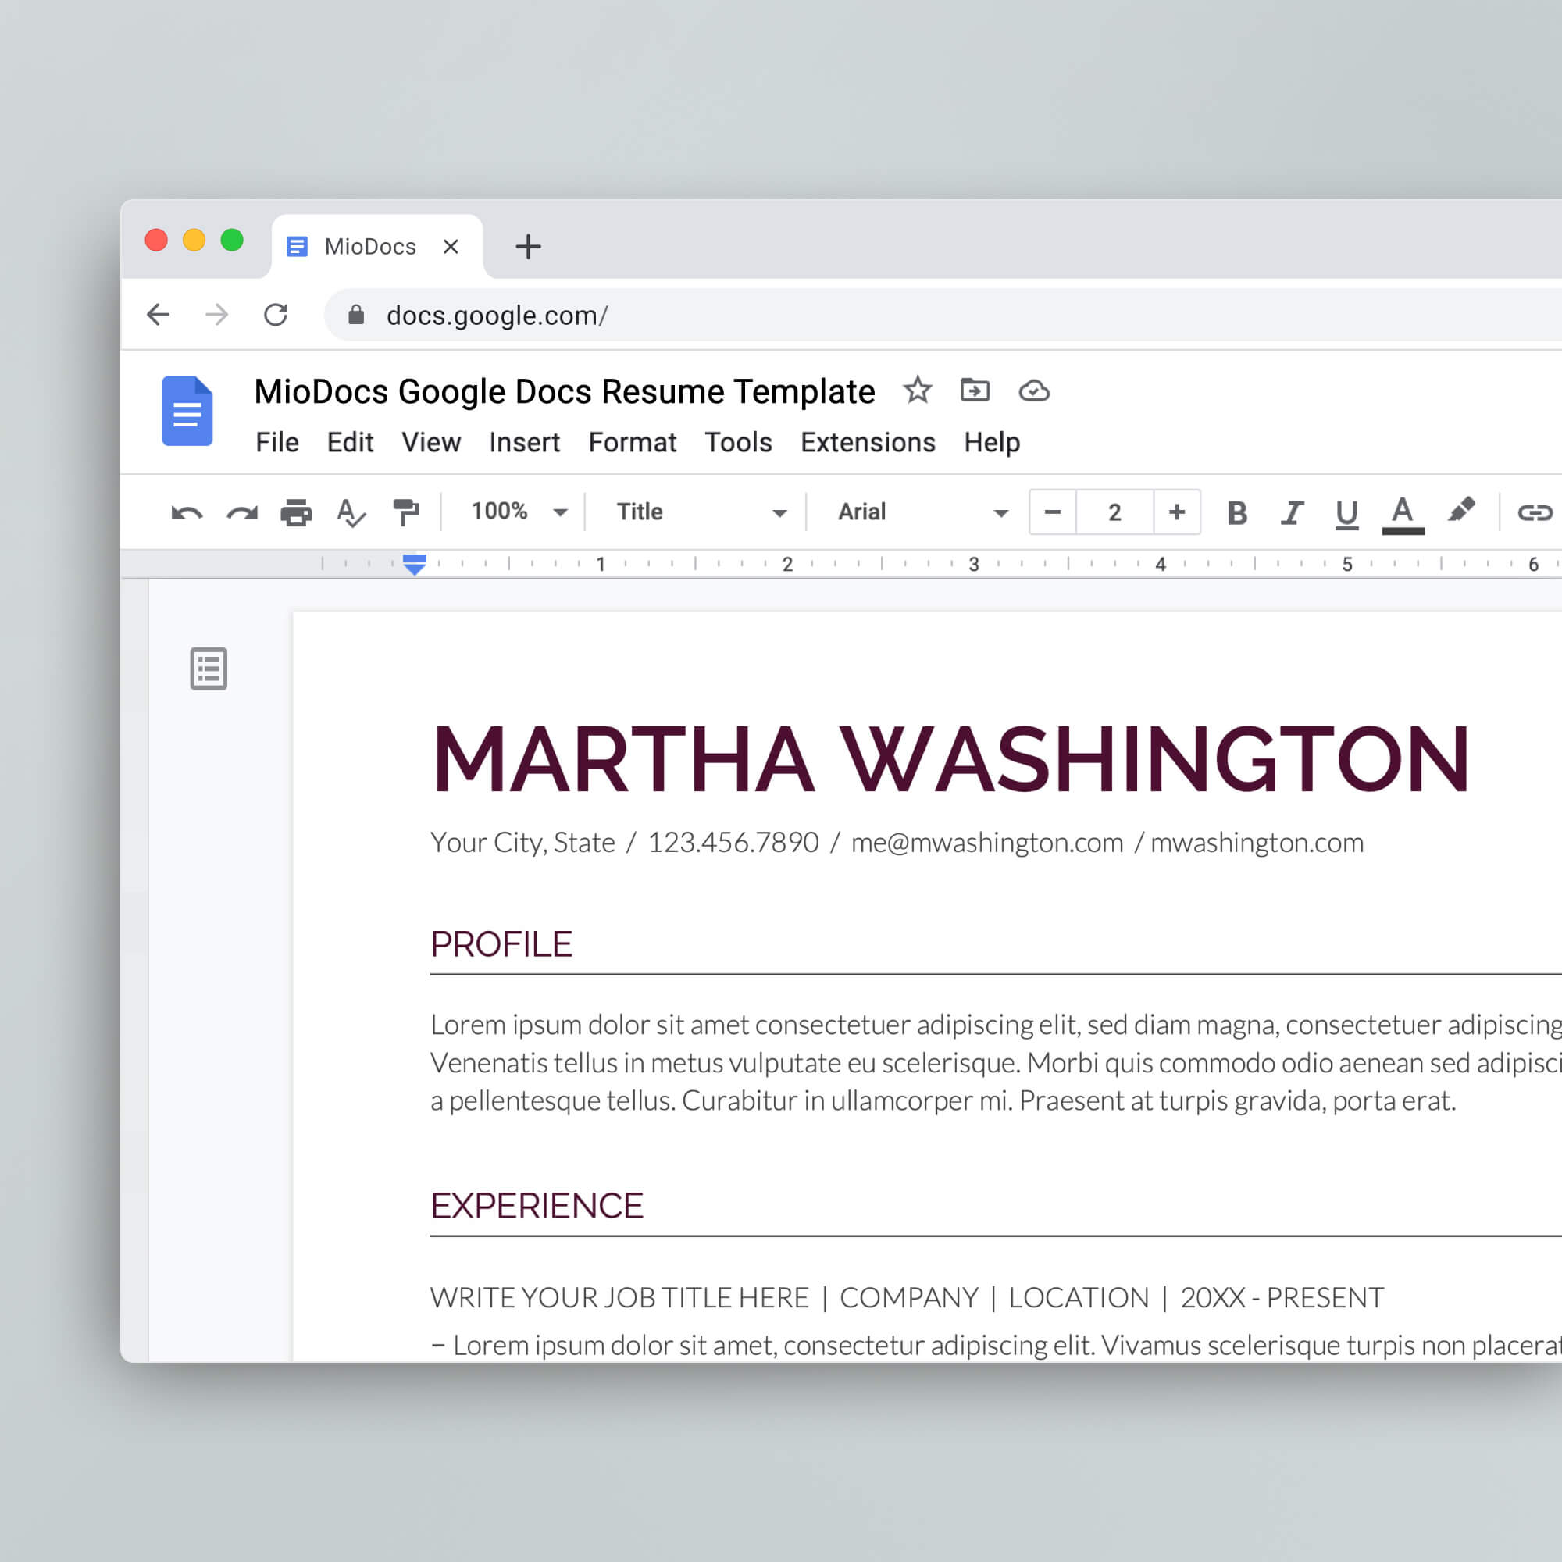Check the document save status cloud icon
This screenshot has width=1562, height=1562.
pyautogui.click(x=1035, y=390)
